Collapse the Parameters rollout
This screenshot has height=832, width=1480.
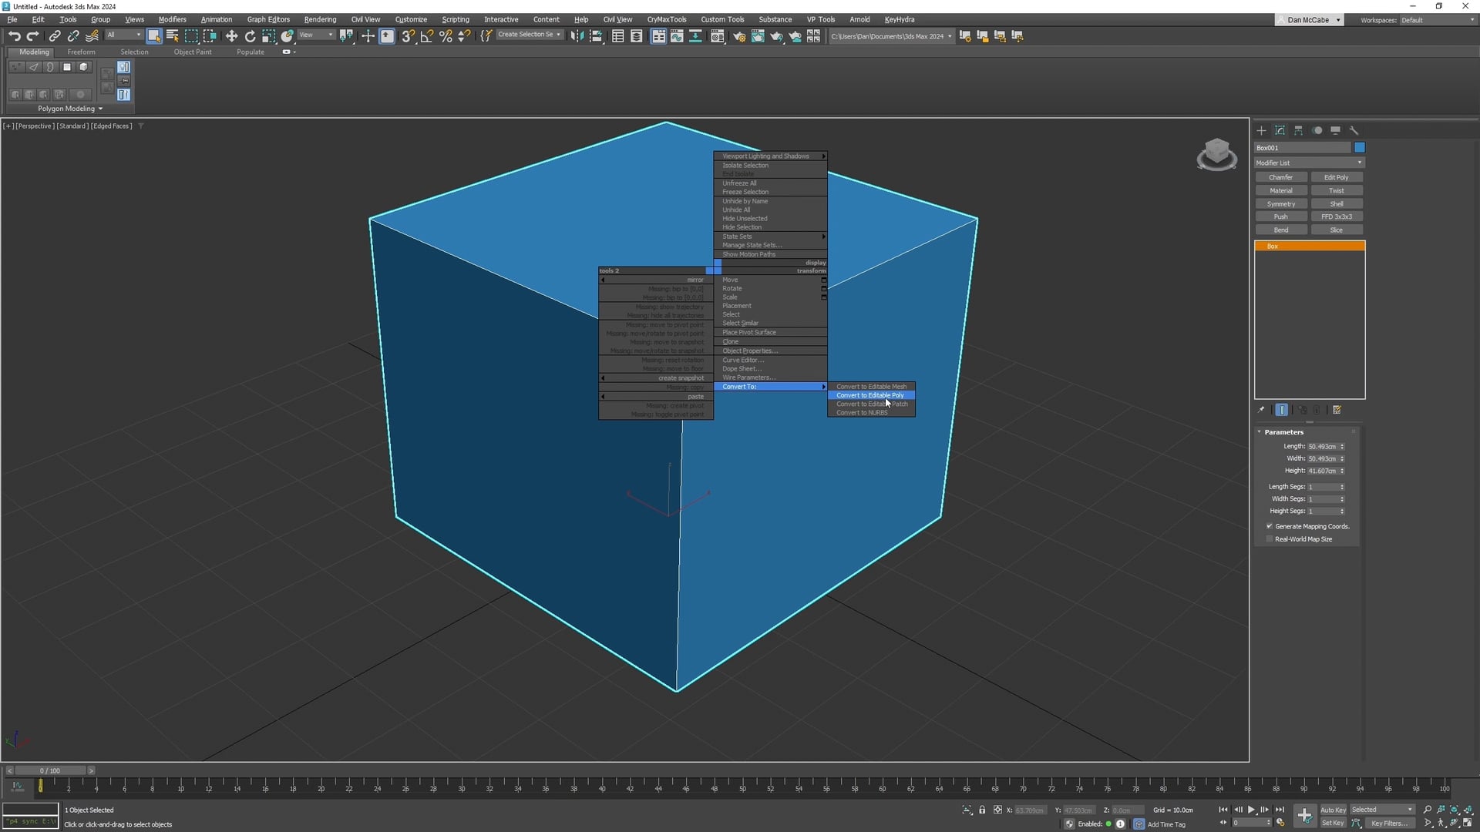1283,432
